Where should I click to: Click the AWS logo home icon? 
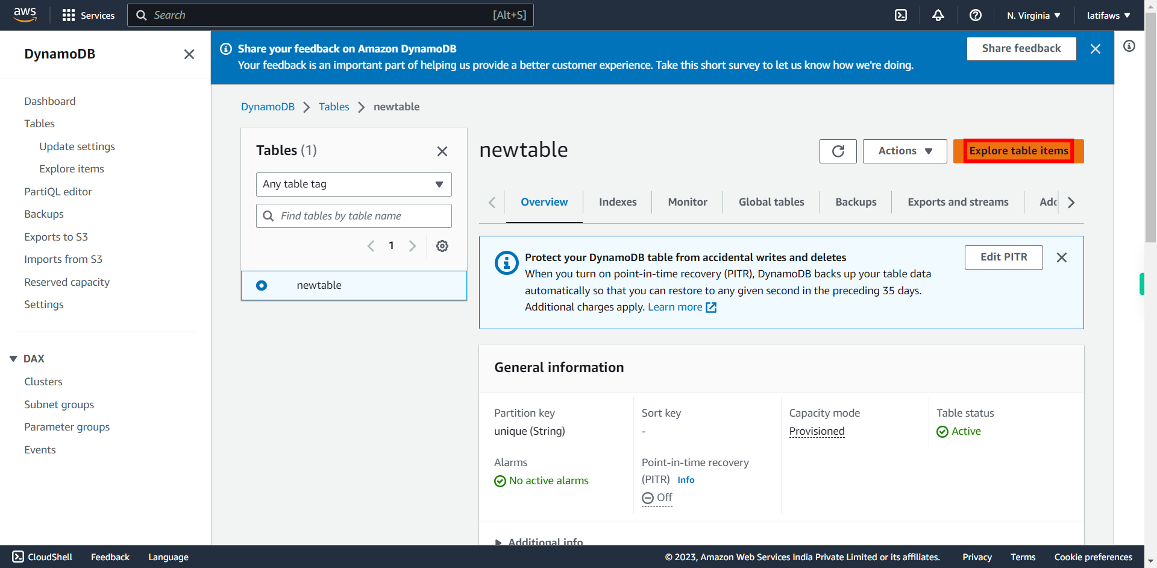[x=25, y=15]
